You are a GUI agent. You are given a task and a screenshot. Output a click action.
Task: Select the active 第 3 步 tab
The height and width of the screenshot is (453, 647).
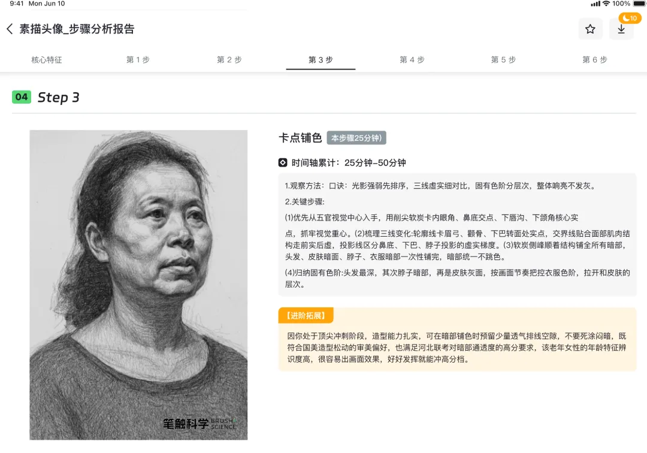pos(321,60)
